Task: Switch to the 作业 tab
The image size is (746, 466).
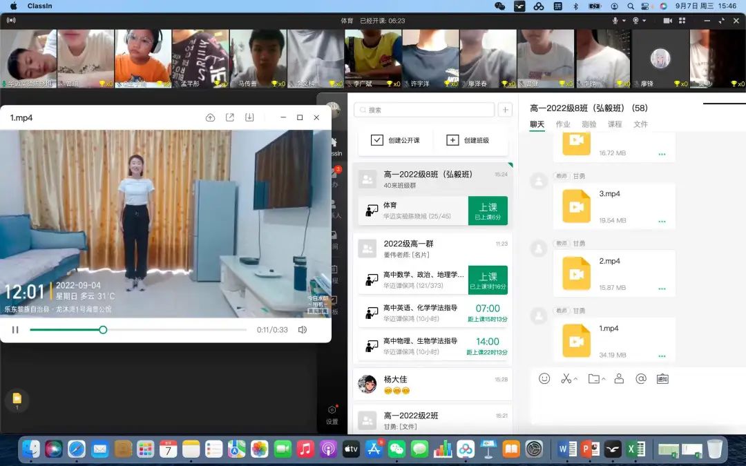Action: [563, 124]
